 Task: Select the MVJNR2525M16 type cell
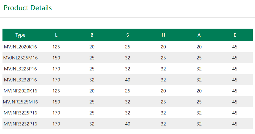point(20,102)
